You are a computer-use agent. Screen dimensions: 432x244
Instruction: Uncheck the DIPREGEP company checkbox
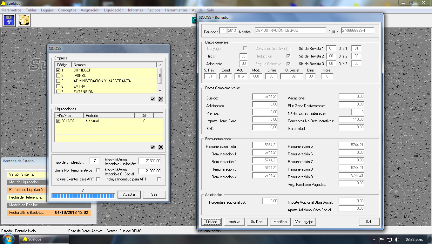pyautogui.click(x=58, y=70)
